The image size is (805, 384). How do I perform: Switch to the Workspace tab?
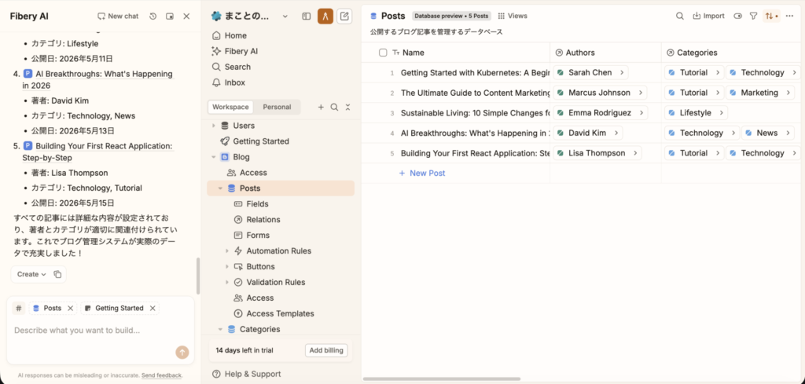click(231, 107)
